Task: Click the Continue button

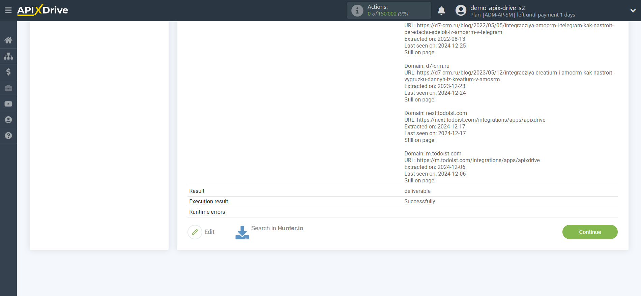Action: coord(590,232)
